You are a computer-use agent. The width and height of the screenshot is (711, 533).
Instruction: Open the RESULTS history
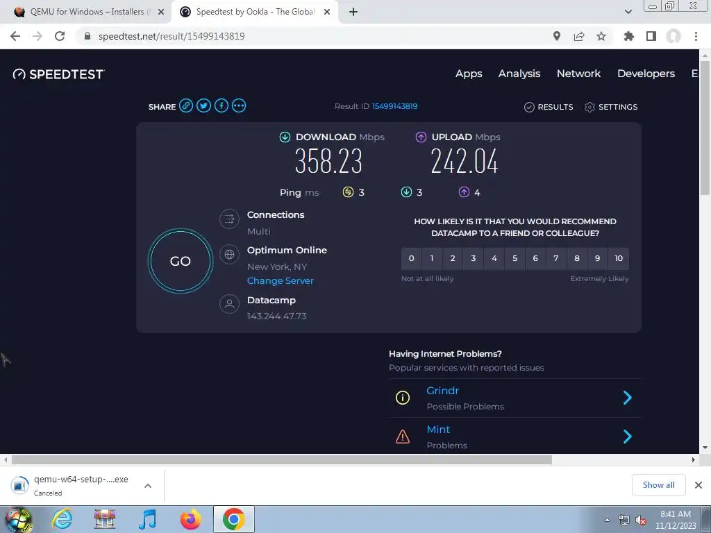pyautogui.click(x=549, y=107)
